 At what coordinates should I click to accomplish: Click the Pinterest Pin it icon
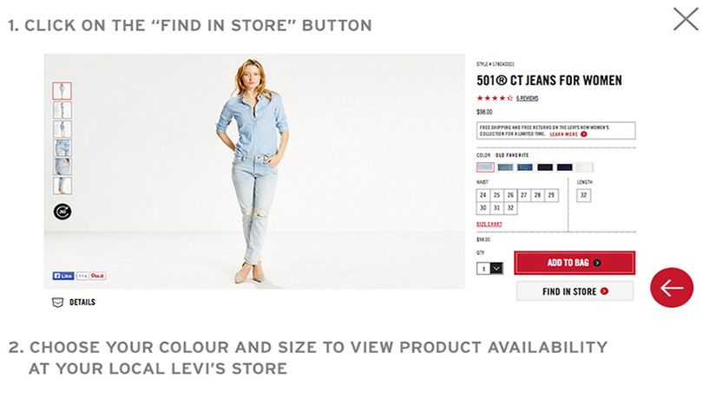(97, 276)
